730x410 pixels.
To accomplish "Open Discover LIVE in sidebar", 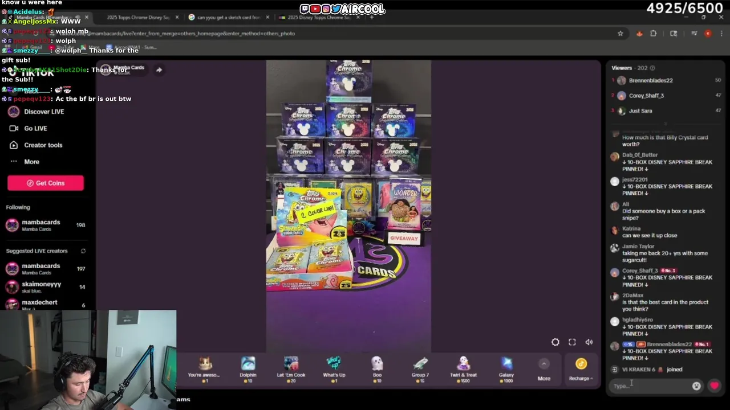I will (x=36, y=112).
